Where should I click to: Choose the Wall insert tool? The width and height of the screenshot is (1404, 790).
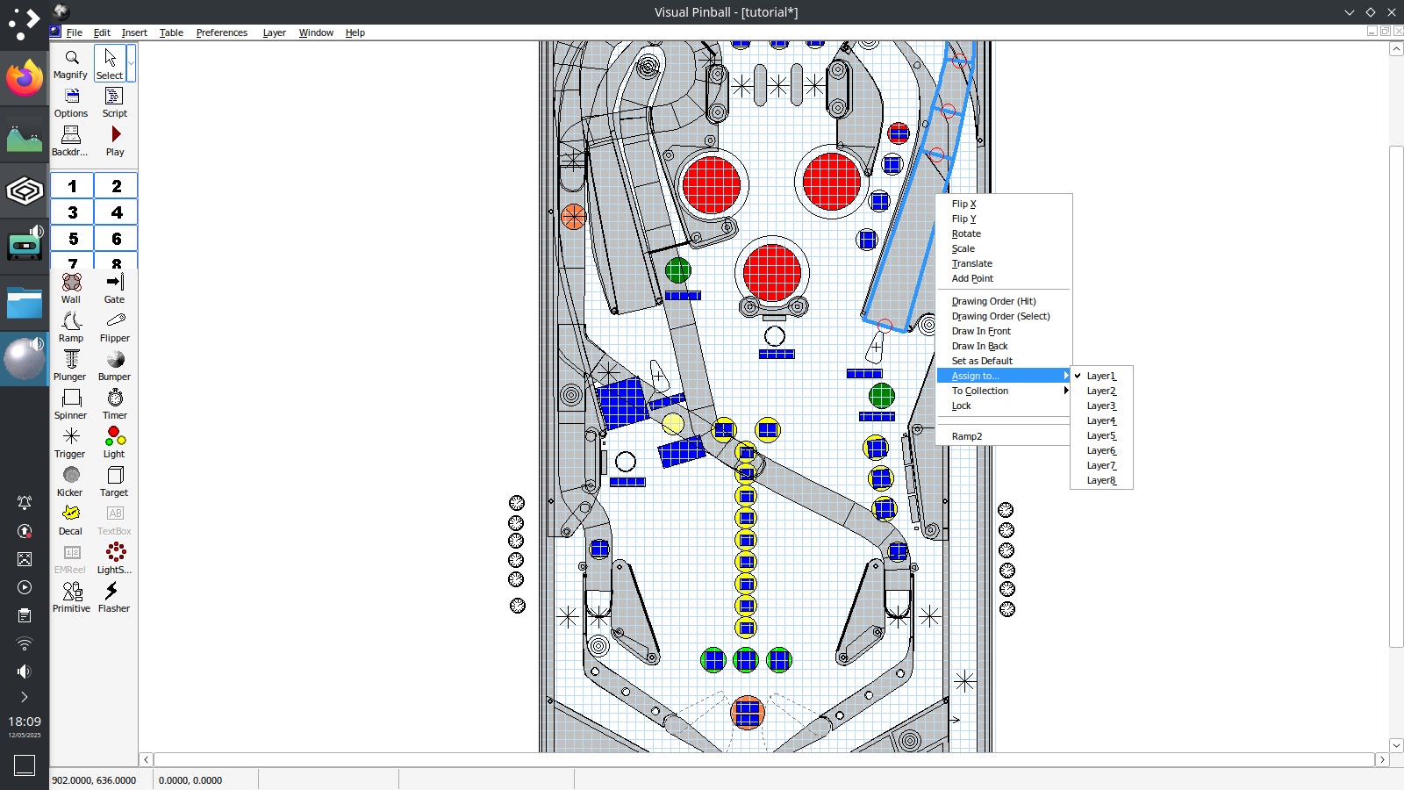(71, 288)
